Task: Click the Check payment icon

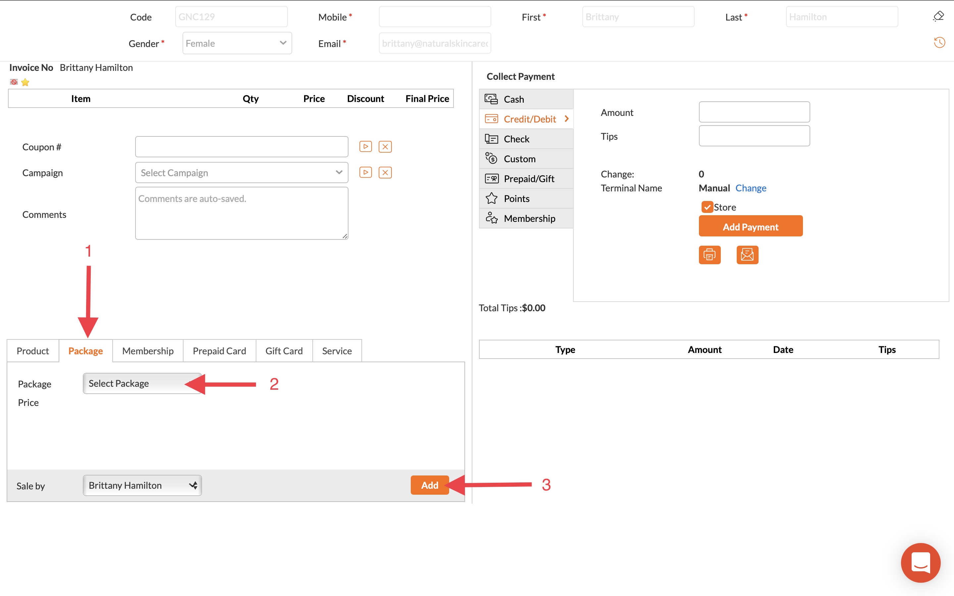Action: tap(491, 139)
